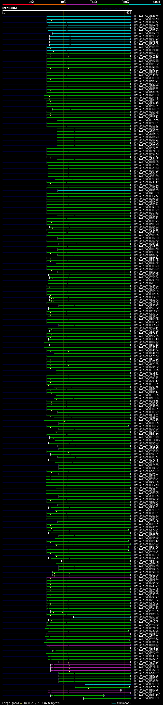Open hit UniRef100_Q851G4
The height and width of the screenshot is (705, 163).
pos(146,642)
